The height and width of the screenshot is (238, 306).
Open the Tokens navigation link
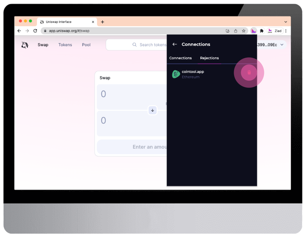click(x=65, y=45)
